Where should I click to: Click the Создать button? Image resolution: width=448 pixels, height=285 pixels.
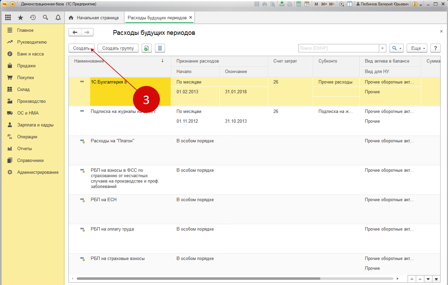coord(81,48)
